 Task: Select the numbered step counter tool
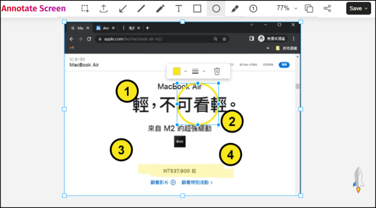tap(253, 9)
